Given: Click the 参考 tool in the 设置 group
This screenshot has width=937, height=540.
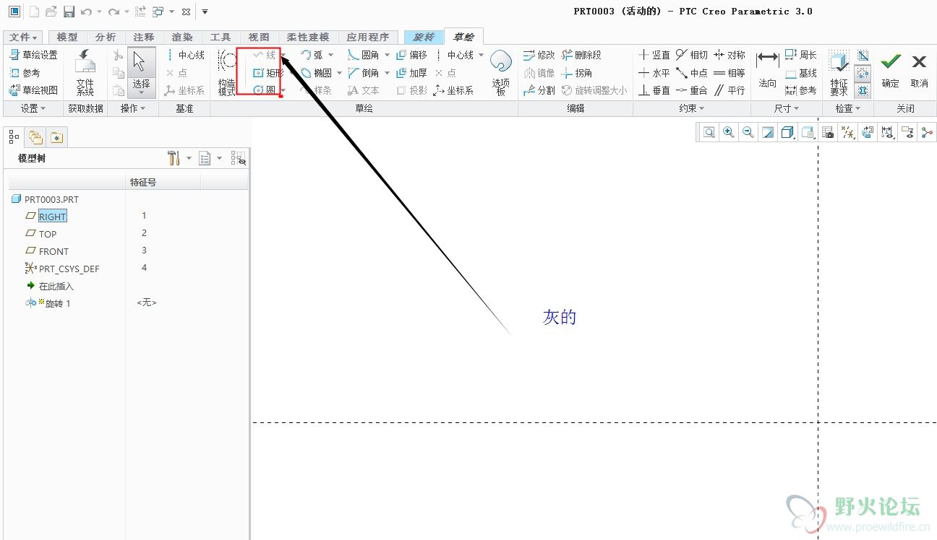Looking at the screenshot, I should click(25, 73).
